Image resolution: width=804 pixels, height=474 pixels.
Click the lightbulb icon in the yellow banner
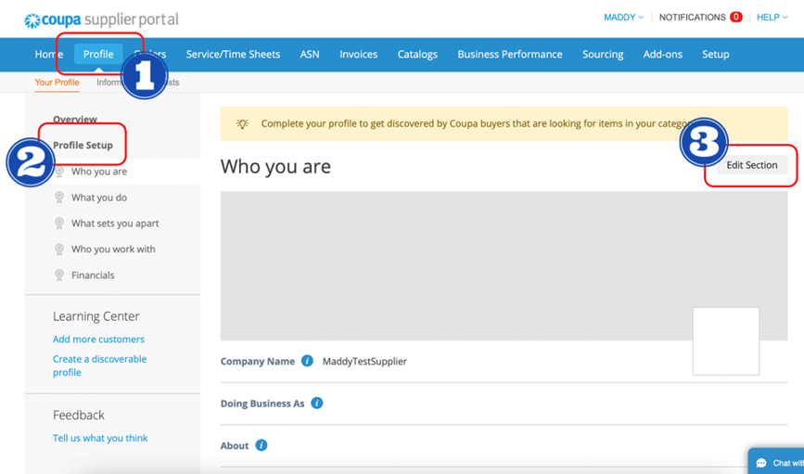[x=243, y=123]
